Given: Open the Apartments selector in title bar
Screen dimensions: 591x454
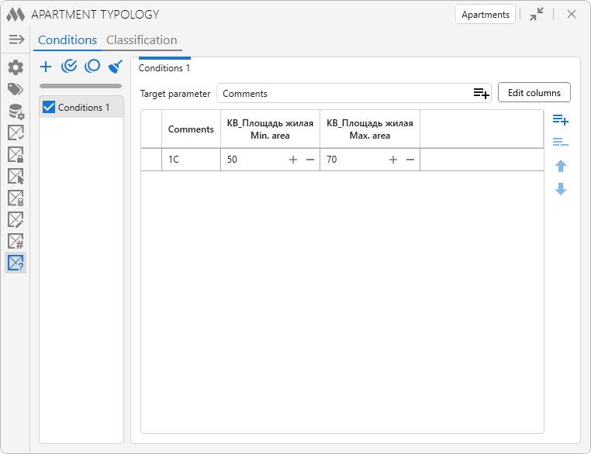Looking at the screenshot, I should coord(486,15).
